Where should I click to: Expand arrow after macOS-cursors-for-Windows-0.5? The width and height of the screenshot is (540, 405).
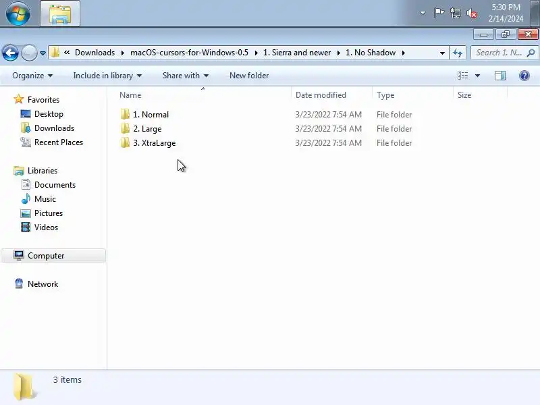[256, 53]
